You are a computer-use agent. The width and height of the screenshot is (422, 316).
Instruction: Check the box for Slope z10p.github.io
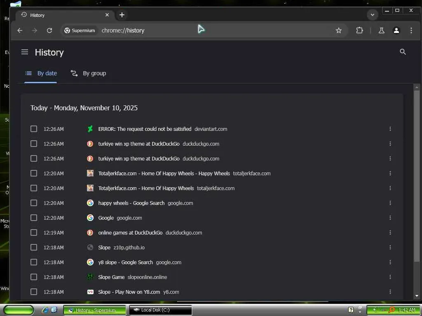coord(34,247)
